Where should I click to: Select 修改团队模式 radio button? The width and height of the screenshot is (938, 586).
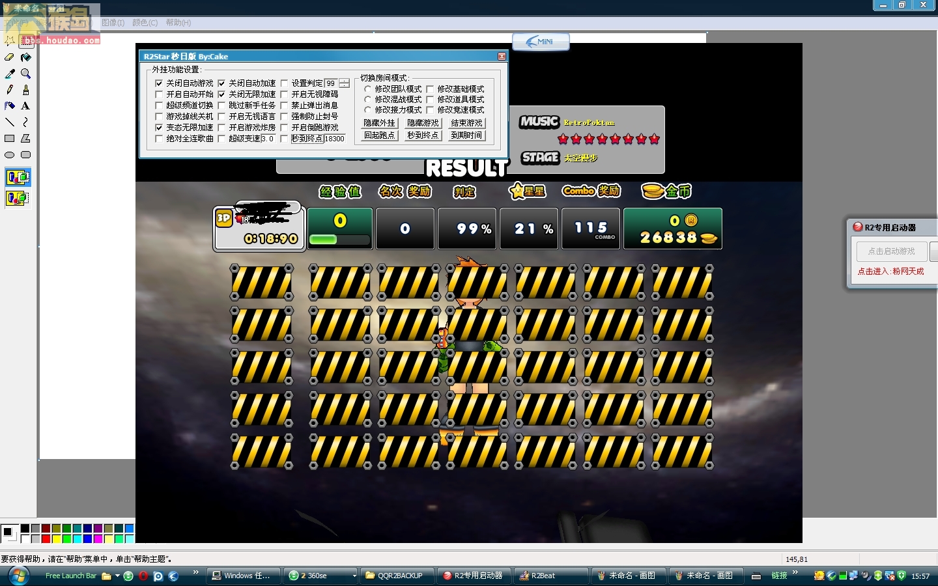pos(367,89)
